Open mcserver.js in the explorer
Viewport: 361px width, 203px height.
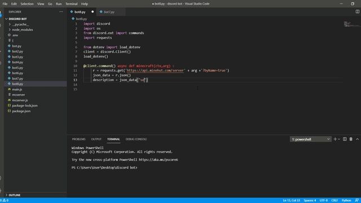(x=20, y=100)
